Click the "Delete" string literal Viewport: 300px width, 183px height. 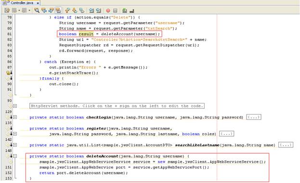(120, 17)
